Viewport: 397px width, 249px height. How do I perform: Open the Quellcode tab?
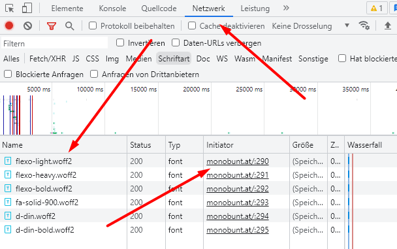[x=159, y=8]
